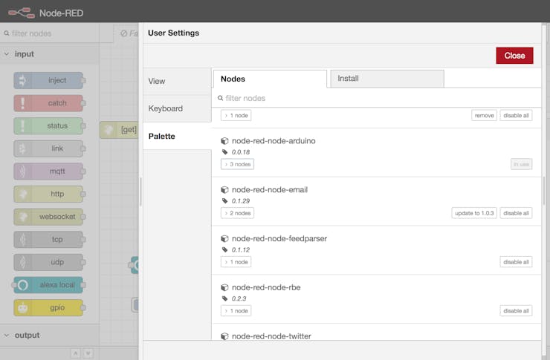Click package icon of node-red-node-email

224,190
